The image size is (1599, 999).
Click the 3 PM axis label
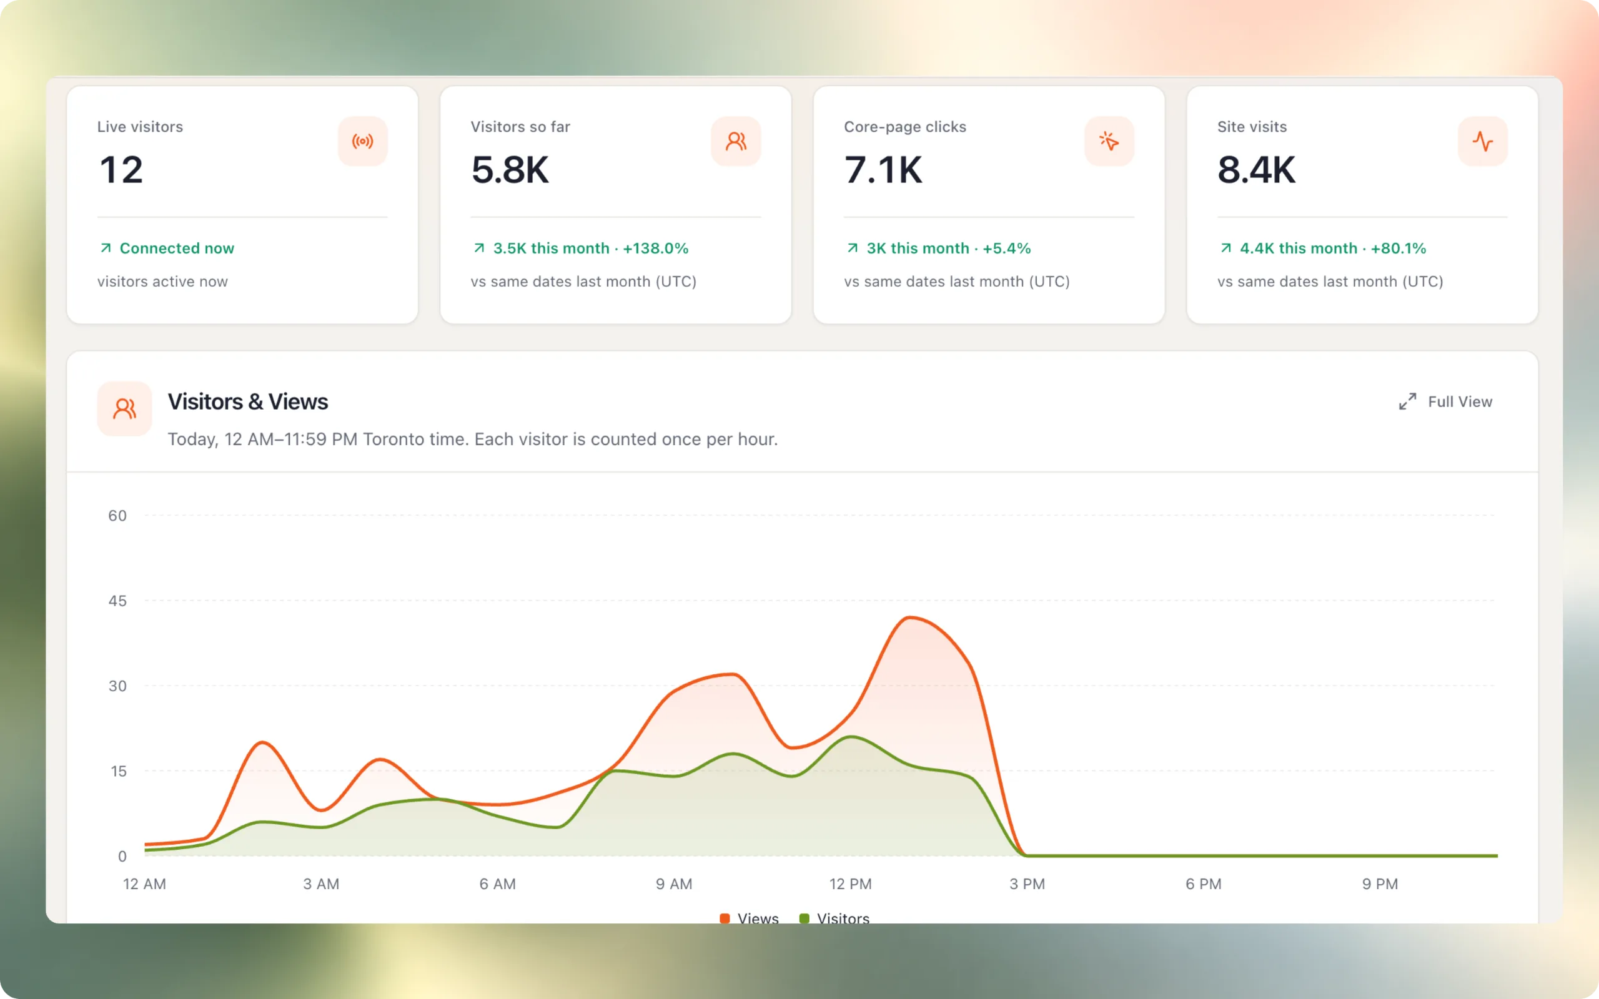[1027, 884]
